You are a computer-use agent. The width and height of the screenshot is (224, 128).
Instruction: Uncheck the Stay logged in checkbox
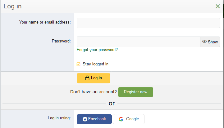click(x=78, y=64)
